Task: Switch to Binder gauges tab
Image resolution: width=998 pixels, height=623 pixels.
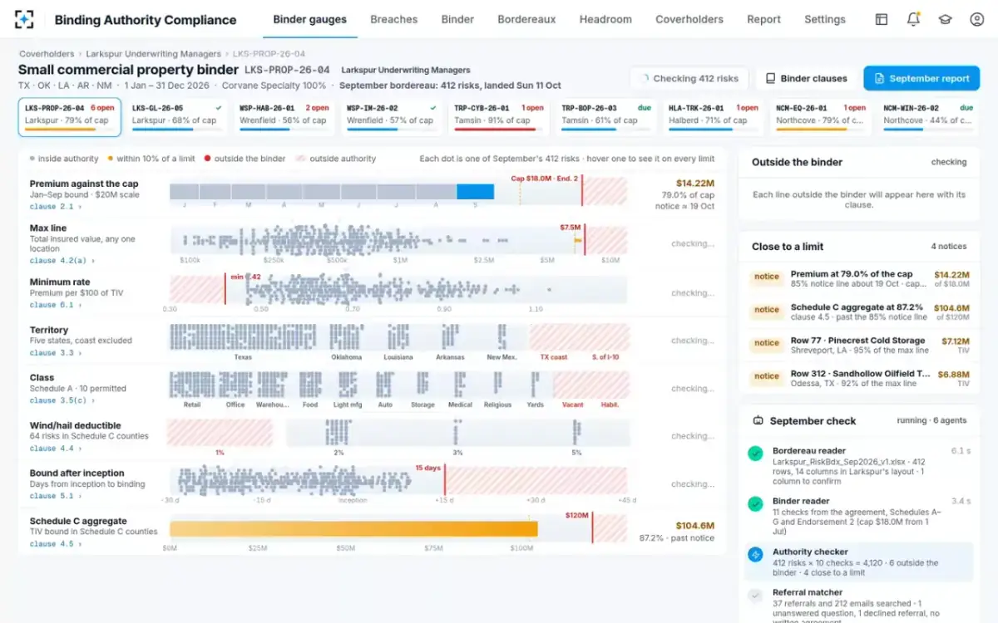Action: (x=310, y=19)
